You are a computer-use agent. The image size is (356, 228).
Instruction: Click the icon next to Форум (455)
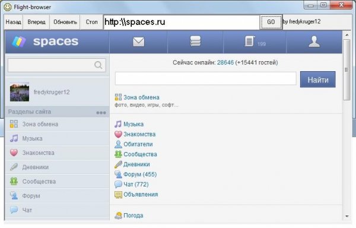[x=118, y=174]
